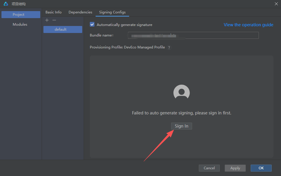Image resolution: width=281 pixels, height=176 pixels.
Task: Remove signing config with minus icon
Action: pos(54,20)
